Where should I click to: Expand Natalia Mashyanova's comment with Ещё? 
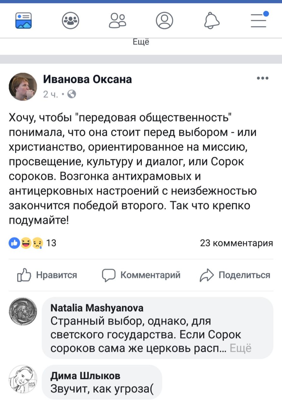coord(241,348)
